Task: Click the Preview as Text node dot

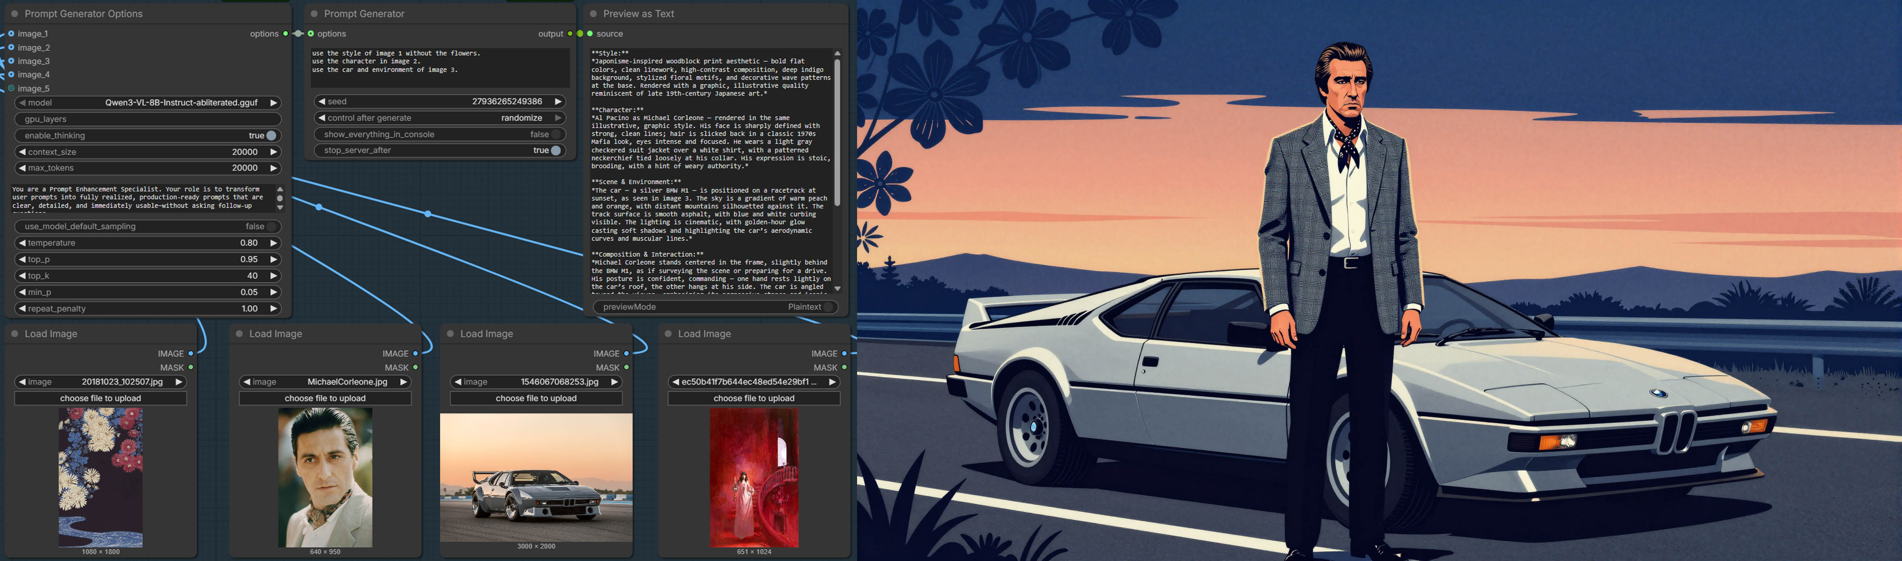Action: pyautogui.click(x=593, y=14)
